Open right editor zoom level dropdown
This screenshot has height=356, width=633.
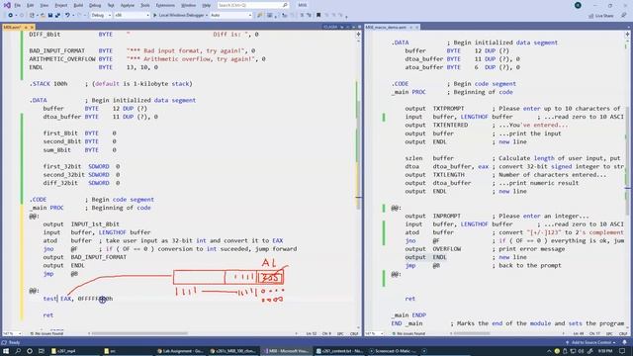pyautogui.click(x=374, y=334)
